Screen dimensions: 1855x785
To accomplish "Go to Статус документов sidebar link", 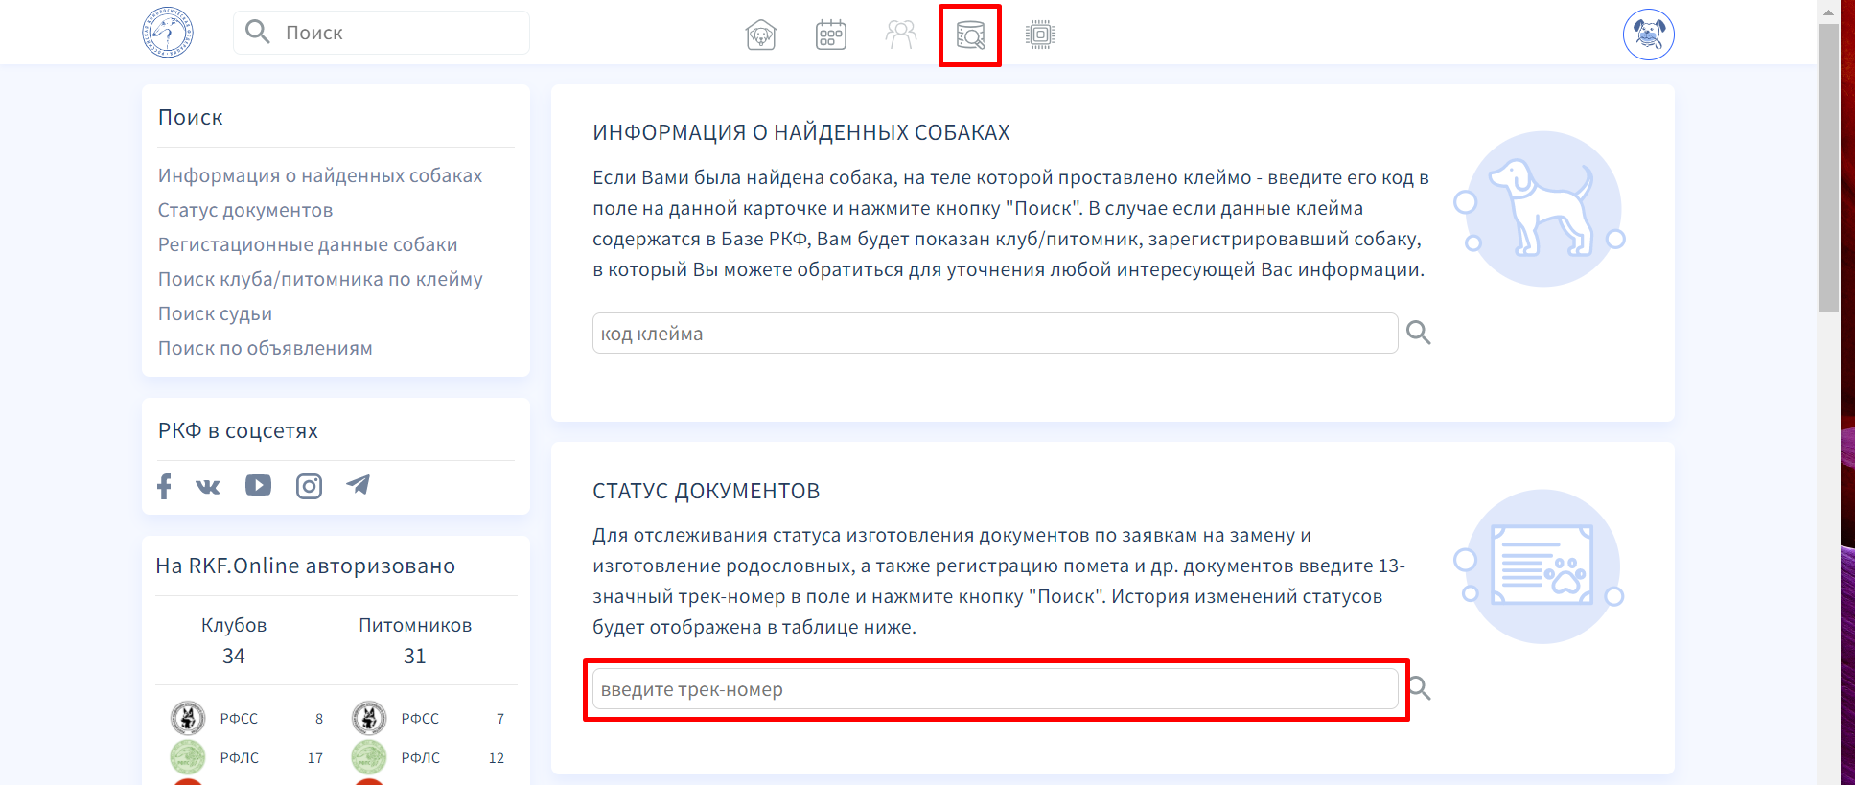I will (x=245, y=210).
